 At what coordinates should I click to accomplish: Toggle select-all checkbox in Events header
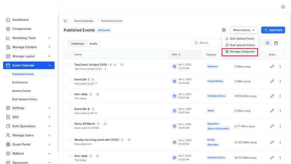pyautogui.click(x=70, y=55)
